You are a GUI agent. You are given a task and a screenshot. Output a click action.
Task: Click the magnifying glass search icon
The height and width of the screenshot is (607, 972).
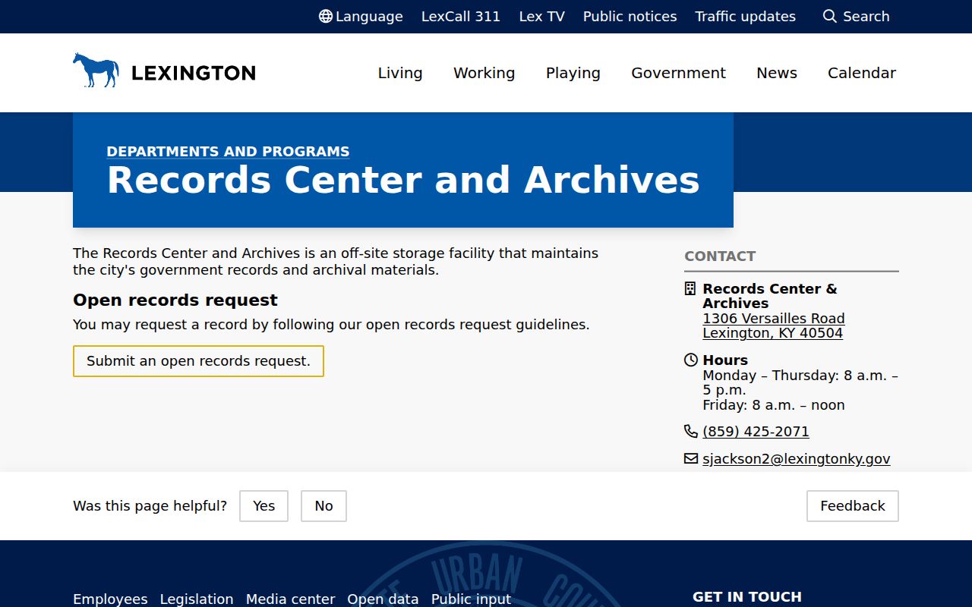click(830, 17)
